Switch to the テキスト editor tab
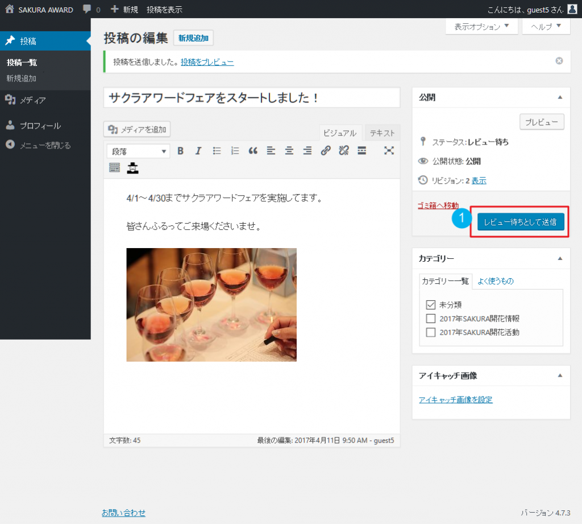Screen dimensions: 582x524 click(383, 133)
